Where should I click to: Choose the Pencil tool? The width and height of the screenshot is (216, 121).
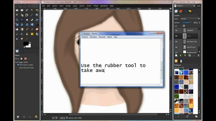click(x=27, y=29)
